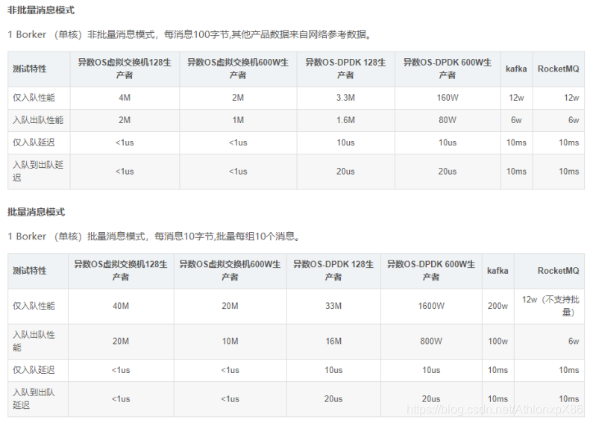Select non-batch table kafka '12w' cell

[516, 98]
